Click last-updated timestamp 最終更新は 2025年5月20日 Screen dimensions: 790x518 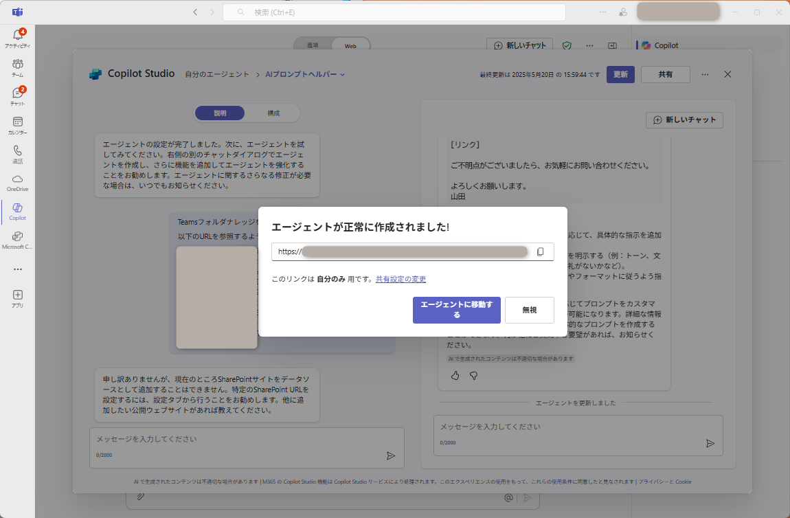click(539, 75)
